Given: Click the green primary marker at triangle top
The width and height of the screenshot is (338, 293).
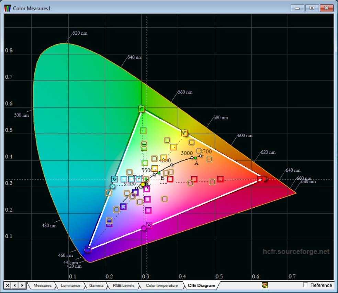Looking at the screenshot, I should 142,109.
